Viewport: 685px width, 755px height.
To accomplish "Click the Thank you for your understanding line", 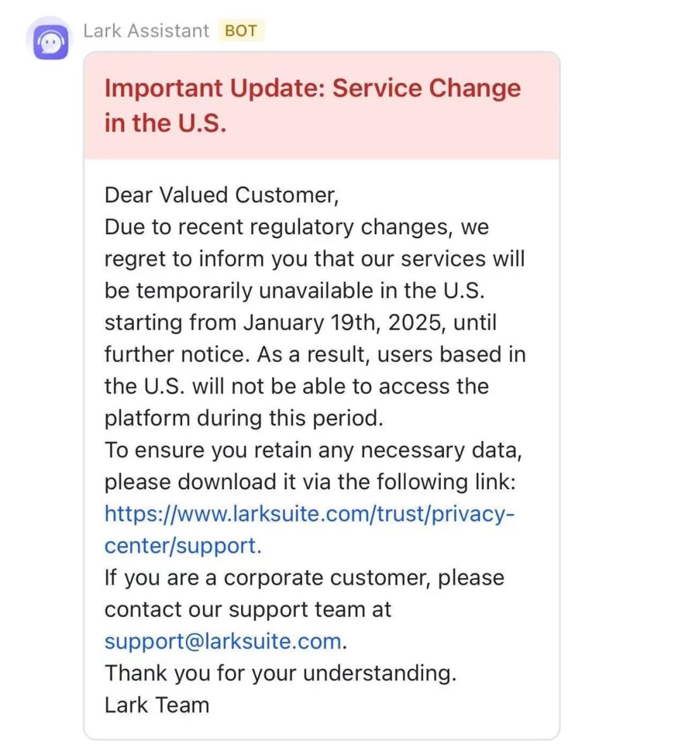I will click(280, 673).
